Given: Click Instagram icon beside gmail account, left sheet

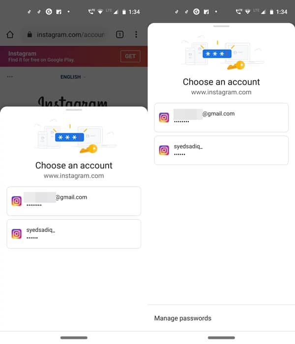Looking at the screenshot, I should coord(16,201).
